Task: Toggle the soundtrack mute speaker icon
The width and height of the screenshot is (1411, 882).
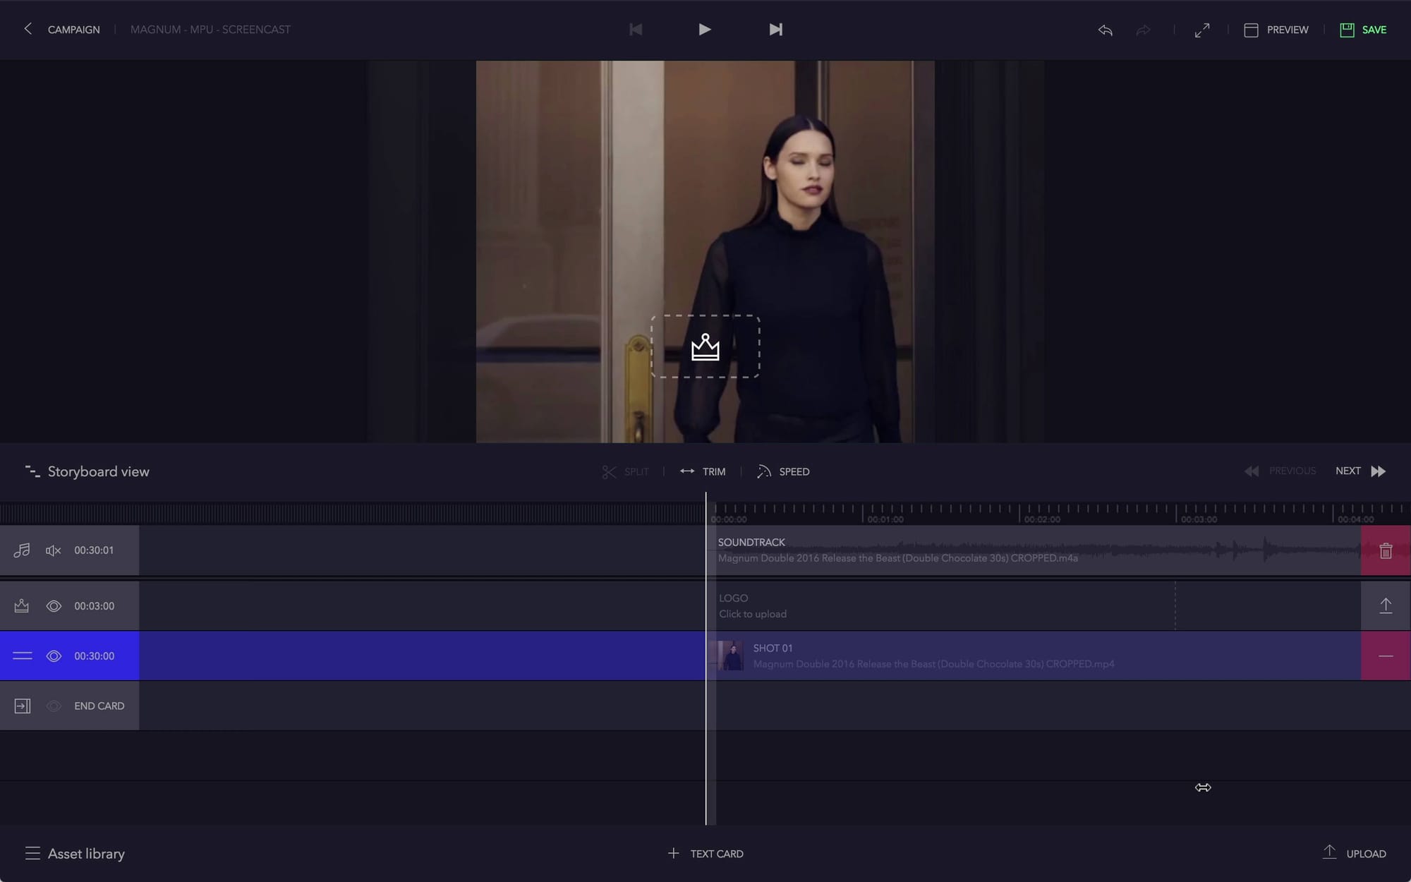Action: point(54,550)
